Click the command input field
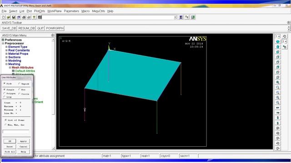 coord(108,17)
